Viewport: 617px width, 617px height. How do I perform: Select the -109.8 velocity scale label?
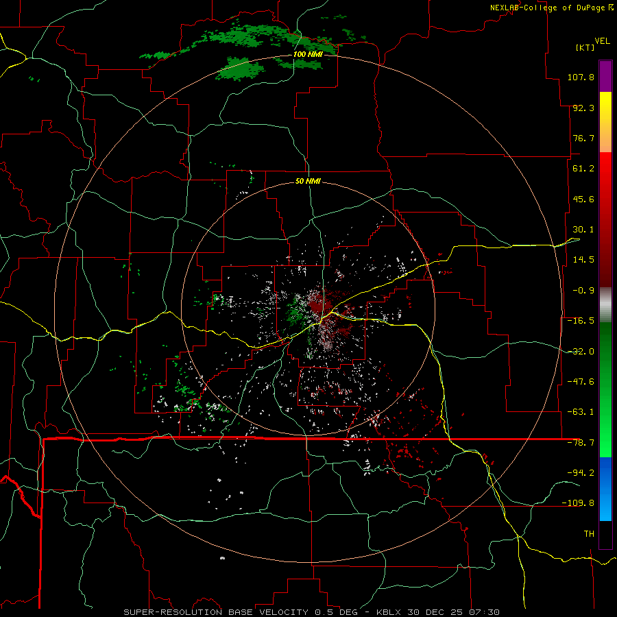coord(578,503)
